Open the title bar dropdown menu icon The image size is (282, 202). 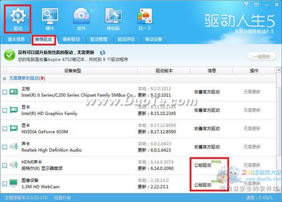(257, 4)
